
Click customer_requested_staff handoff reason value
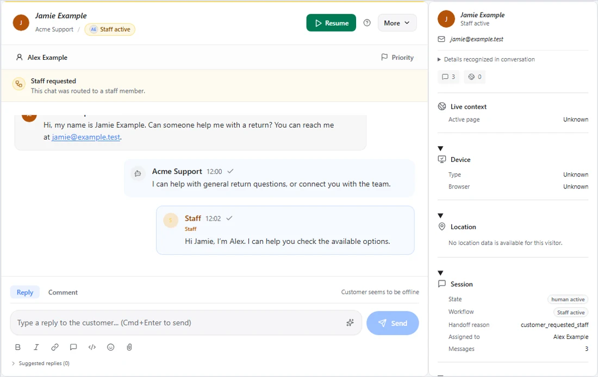tap(555, 325)
